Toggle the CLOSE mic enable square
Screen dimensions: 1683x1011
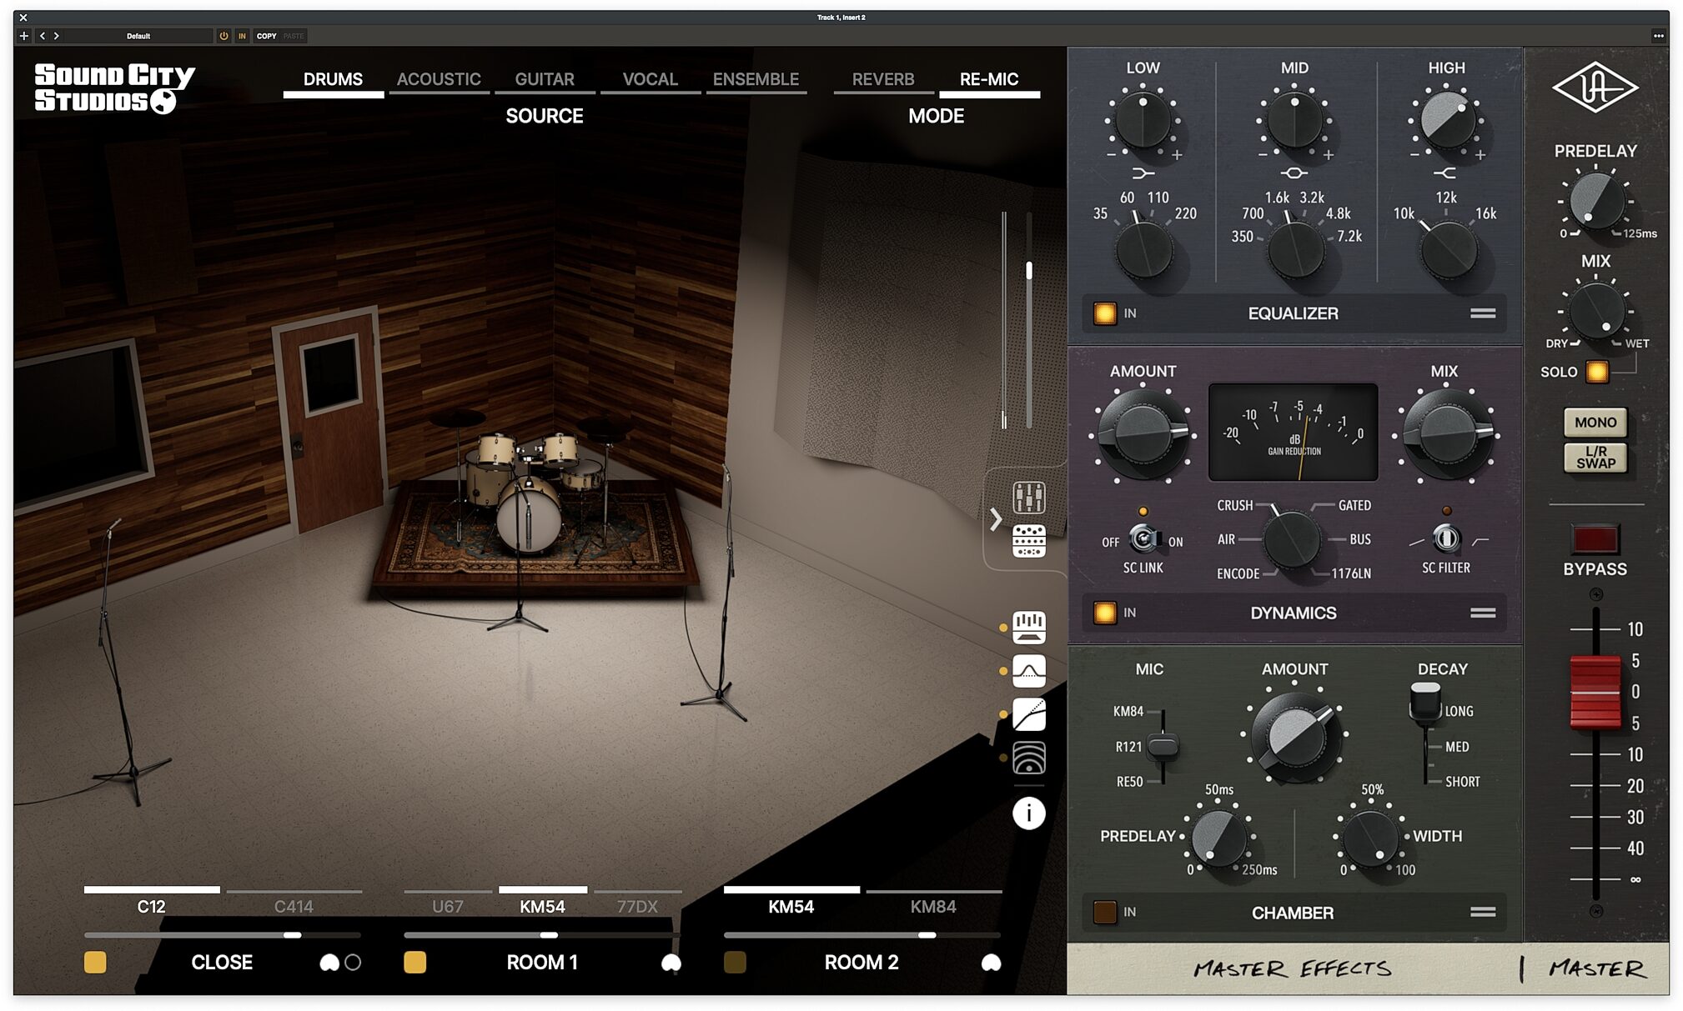tap(95, 963)
